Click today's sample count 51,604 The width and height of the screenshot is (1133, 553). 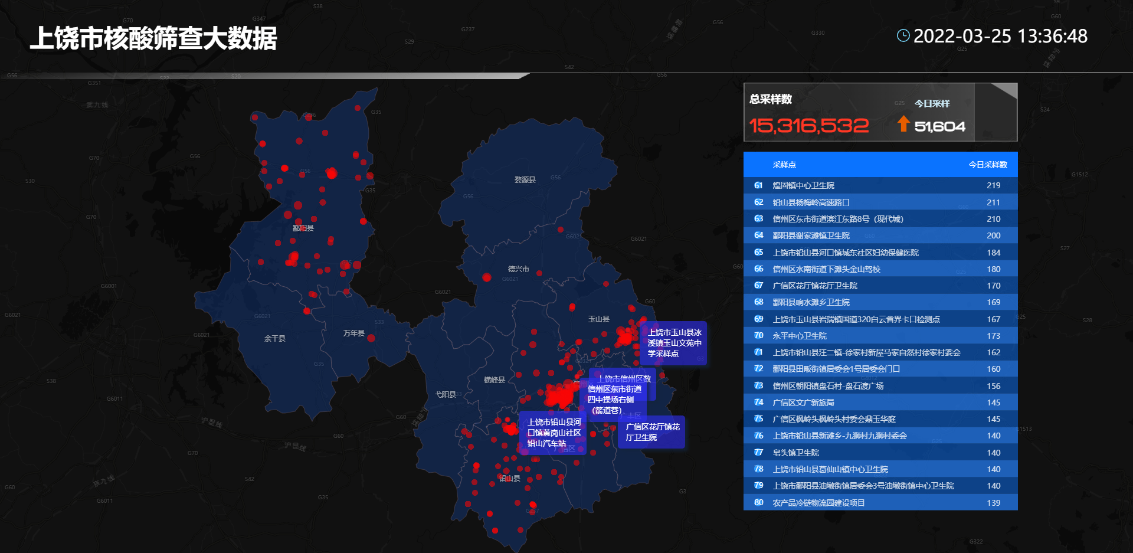pyautogui.click(x=939, y=126)
